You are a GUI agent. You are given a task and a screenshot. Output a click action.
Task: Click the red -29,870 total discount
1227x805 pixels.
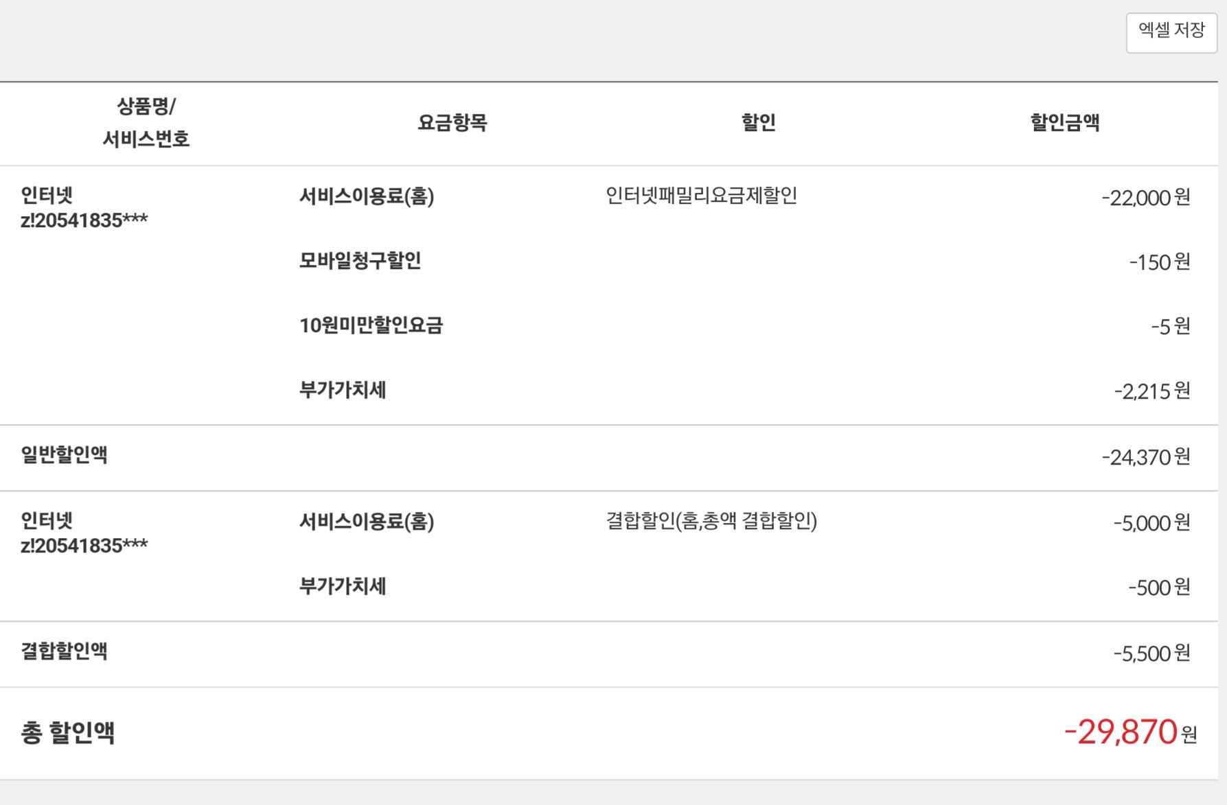(1121, 732)
